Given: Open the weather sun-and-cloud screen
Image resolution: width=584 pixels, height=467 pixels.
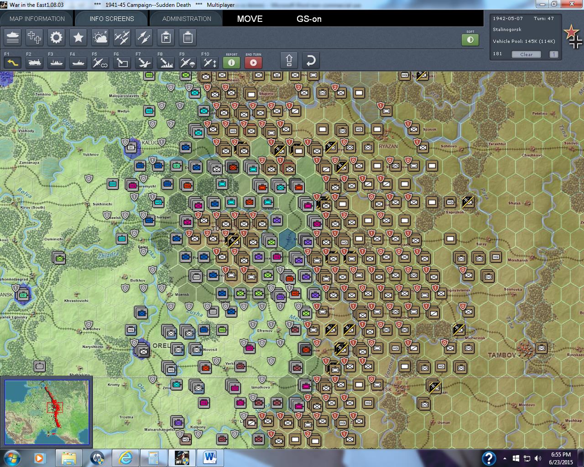Looking at the screenshot, I should click(100, 37).
